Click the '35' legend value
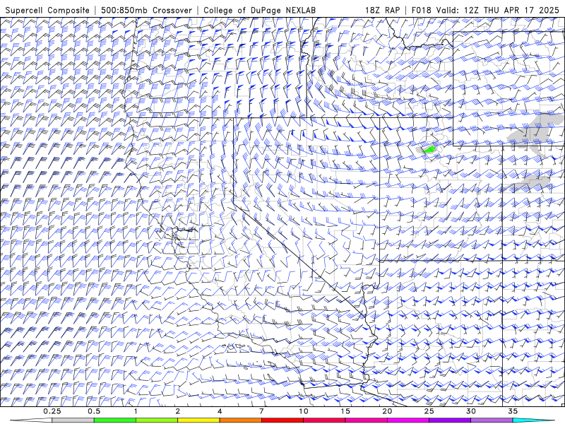This screenshot has height=424, width=565. click(x=513, y=411)
